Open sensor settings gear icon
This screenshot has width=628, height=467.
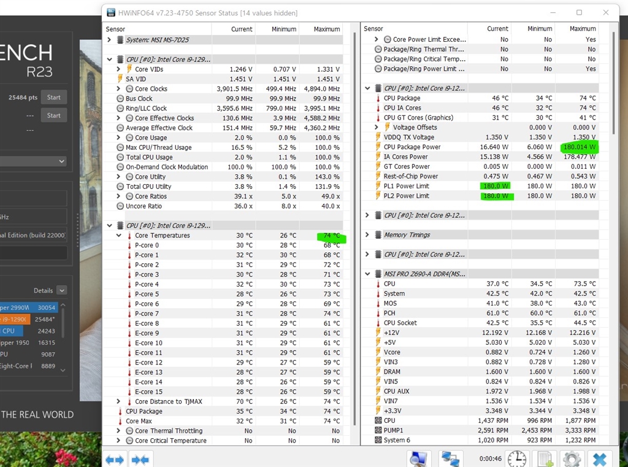[572, 460]
